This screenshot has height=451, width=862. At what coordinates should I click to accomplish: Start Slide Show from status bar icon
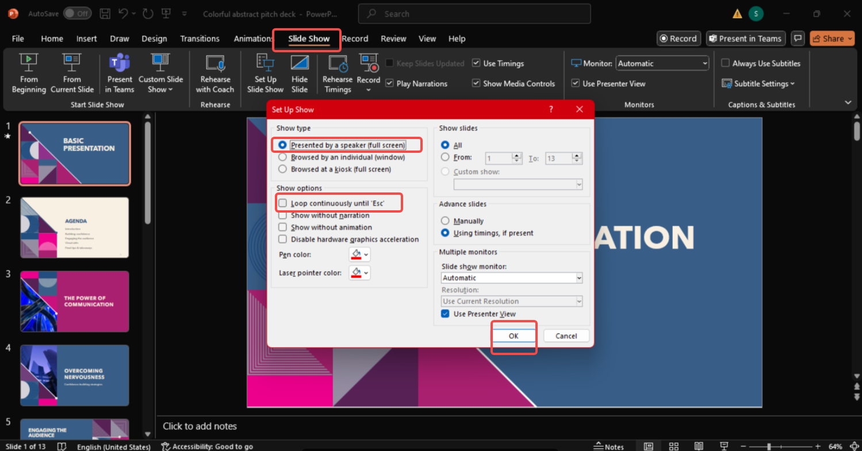click(724, 446)
